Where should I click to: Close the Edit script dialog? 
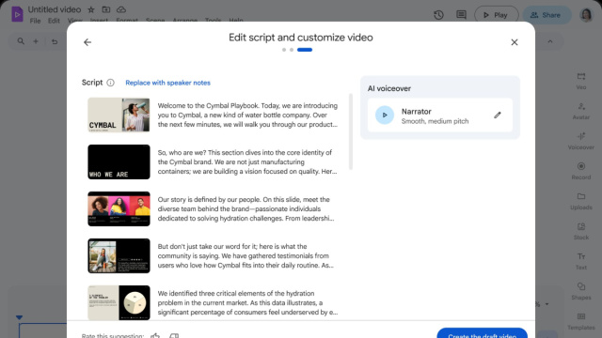click(x=515, y=42)
